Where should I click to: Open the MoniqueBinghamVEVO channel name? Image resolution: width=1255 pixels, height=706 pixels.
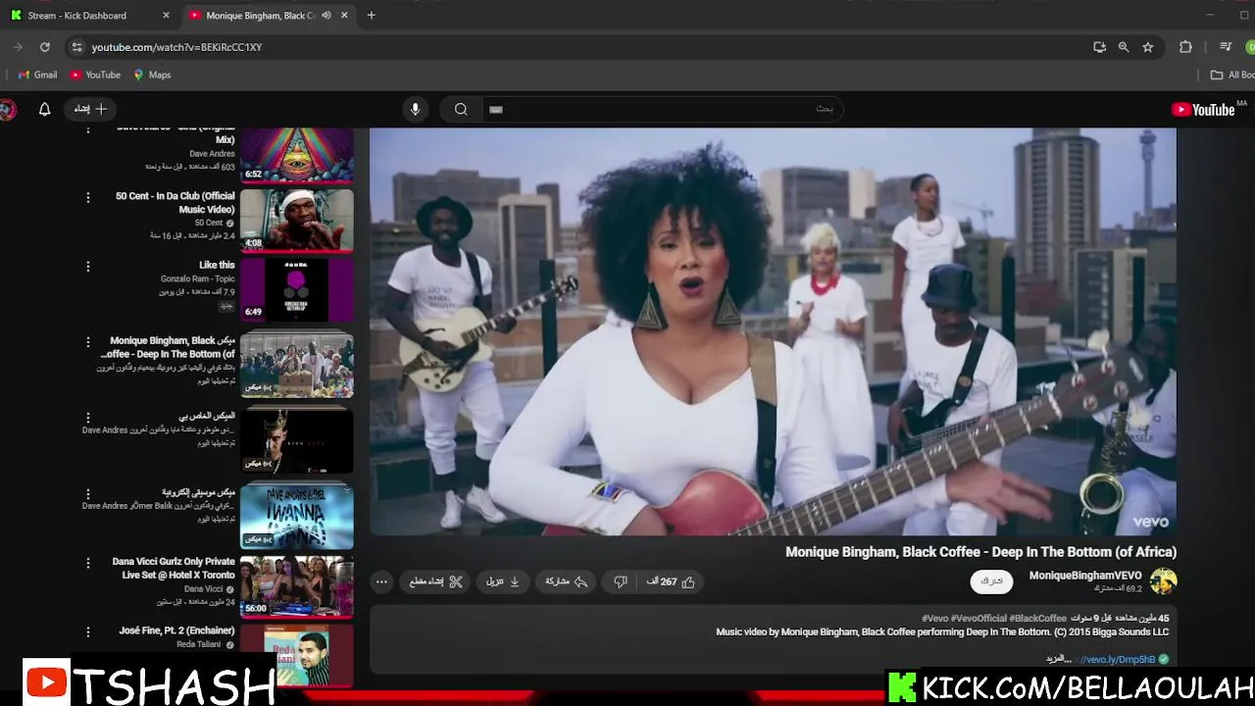click(x=1085, y=576)
